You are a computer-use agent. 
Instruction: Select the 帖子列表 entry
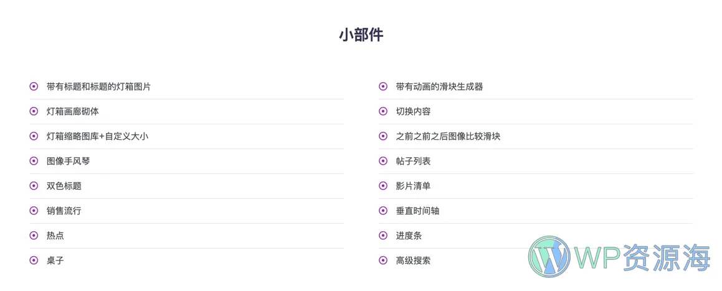pyautogui.click(x=413, y=161)
